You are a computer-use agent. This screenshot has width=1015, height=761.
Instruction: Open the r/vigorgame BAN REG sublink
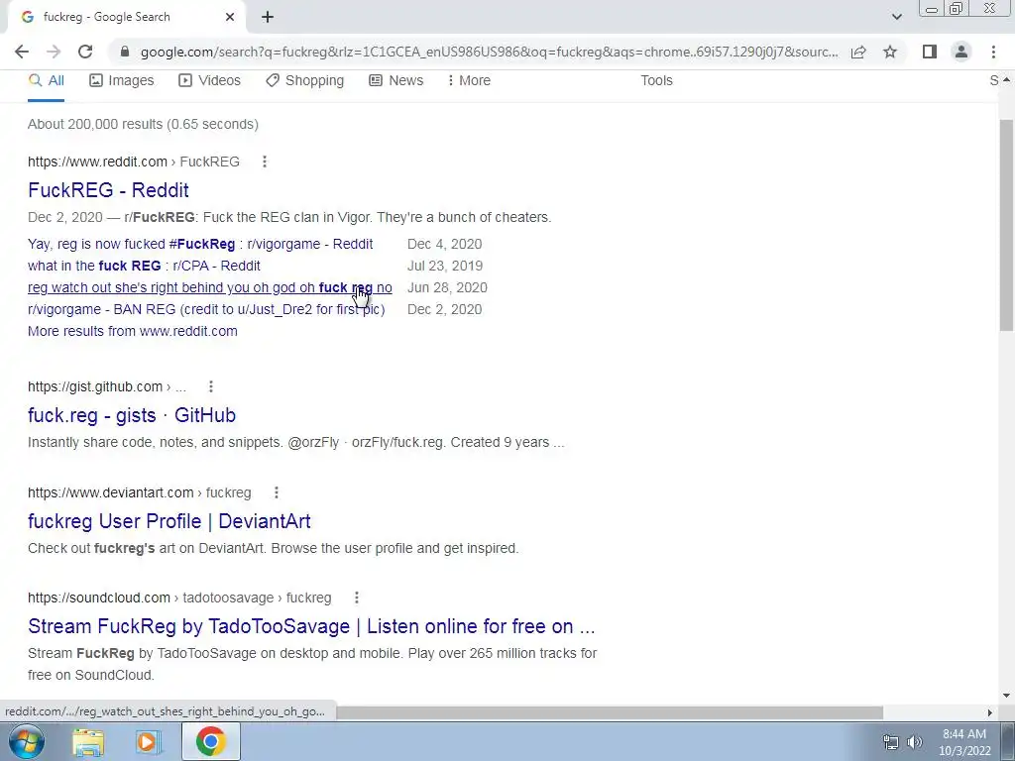[x=206, y=309]
